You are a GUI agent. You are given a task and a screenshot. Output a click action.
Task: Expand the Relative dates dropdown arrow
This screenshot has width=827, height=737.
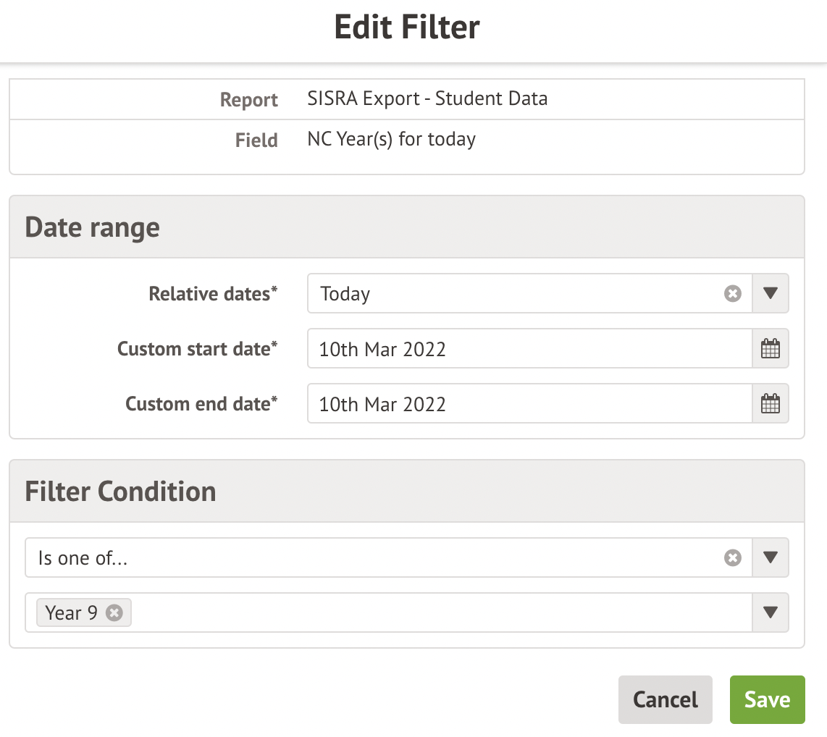tap(771, 294)
